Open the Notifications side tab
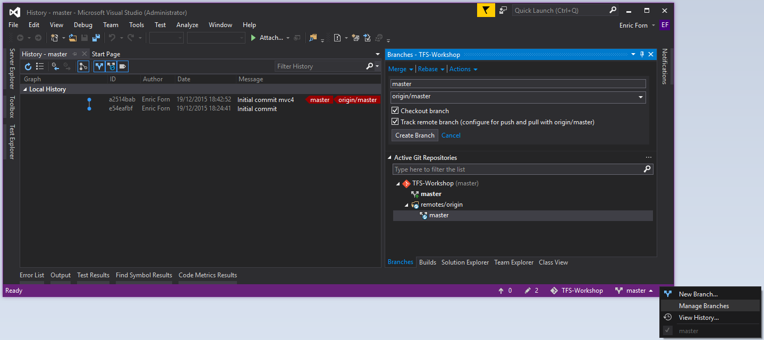Image resolution: width=764 pixels, height=340 pixels. 664,66
